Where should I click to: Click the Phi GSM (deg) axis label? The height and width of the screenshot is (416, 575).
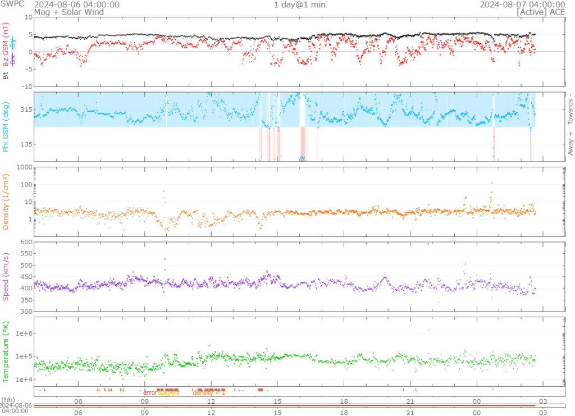coord(6,126)
